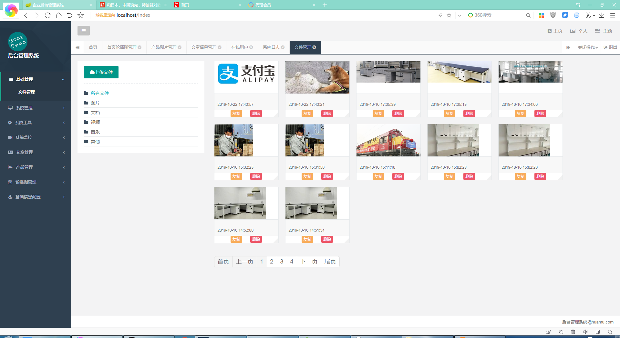Open the 其他 folder
The width and height of the screenshot is (620, 338).
(x=141, y=142)
